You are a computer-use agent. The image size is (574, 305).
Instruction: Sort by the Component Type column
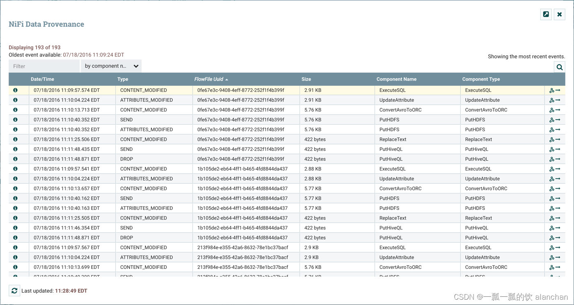tap(481, 79)
